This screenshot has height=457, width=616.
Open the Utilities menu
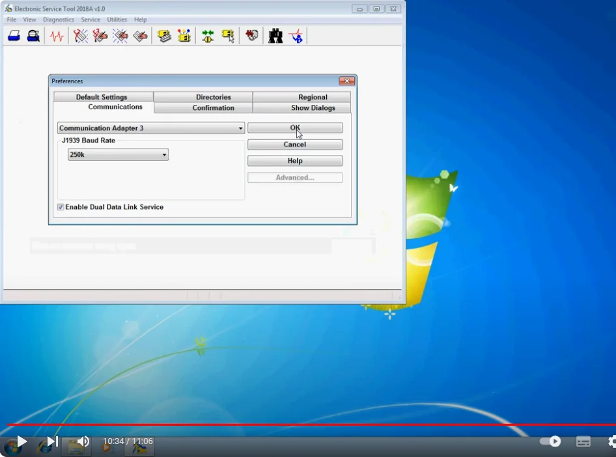[x=117, y=20]
